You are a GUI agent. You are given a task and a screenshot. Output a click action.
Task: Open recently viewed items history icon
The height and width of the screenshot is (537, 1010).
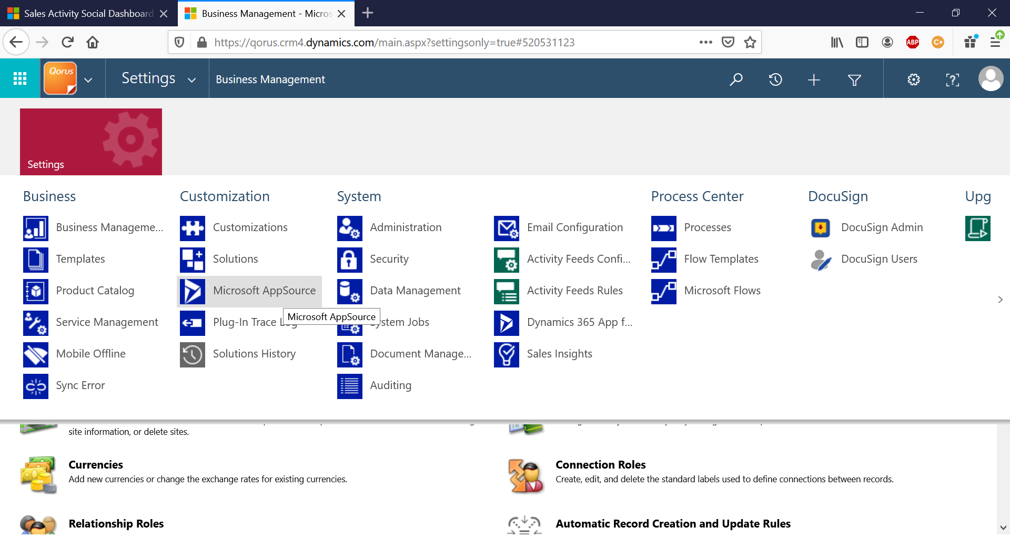tap(775, 79)
